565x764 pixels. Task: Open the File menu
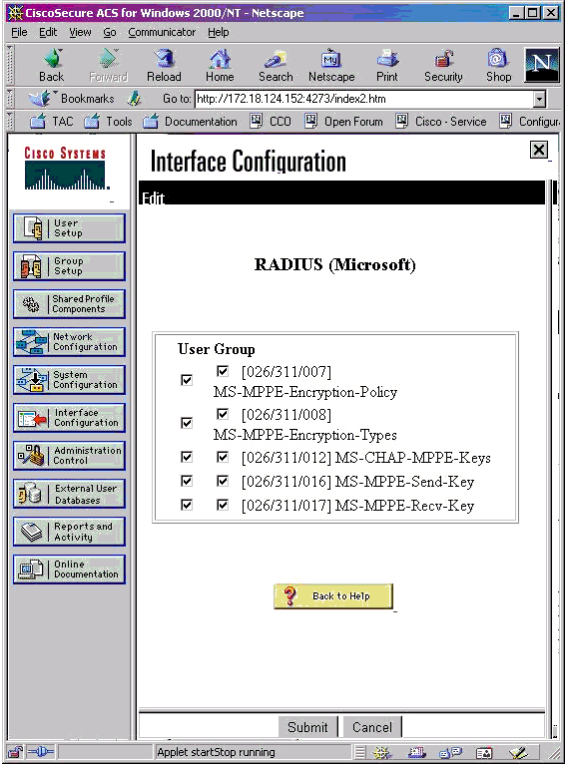click(20, 33)
